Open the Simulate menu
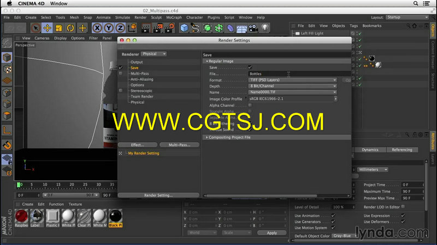The width and height of the screenshot is (437, 245). point(122,17)
